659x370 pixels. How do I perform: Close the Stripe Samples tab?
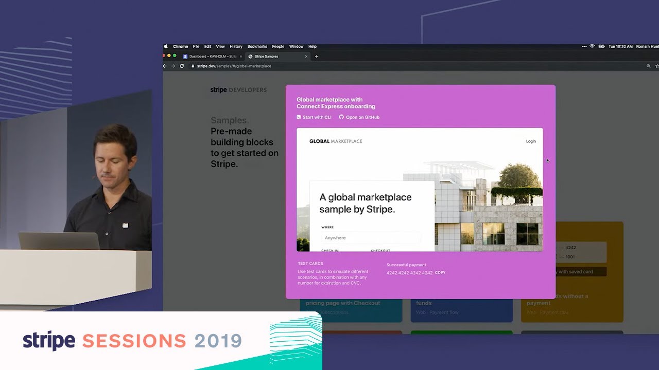click(306, 57)
